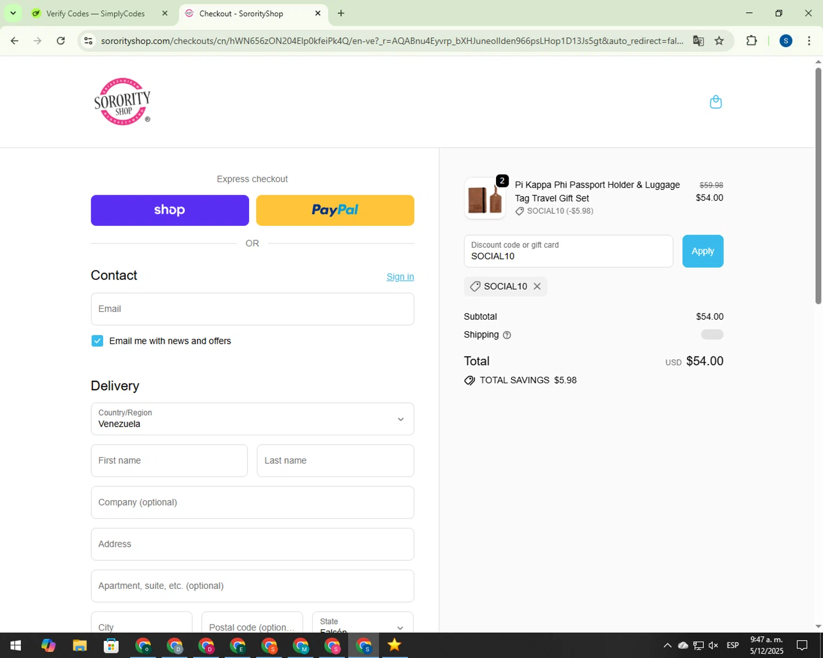Click the First name field
Image resolution: width=823 pixels, height=658 pixels.
tap(169, 461)
